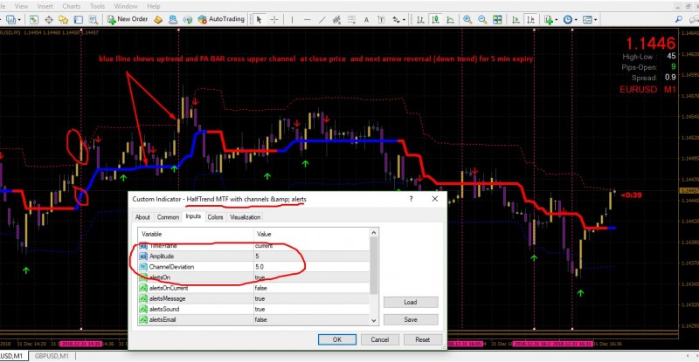This screenshot has width=699, height=362.
Task: Toggle the Terminal panel icon
Action: (78, 19)
